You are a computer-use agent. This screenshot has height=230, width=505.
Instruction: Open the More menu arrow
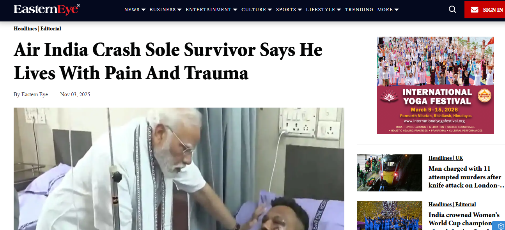[x=397, y=10]
